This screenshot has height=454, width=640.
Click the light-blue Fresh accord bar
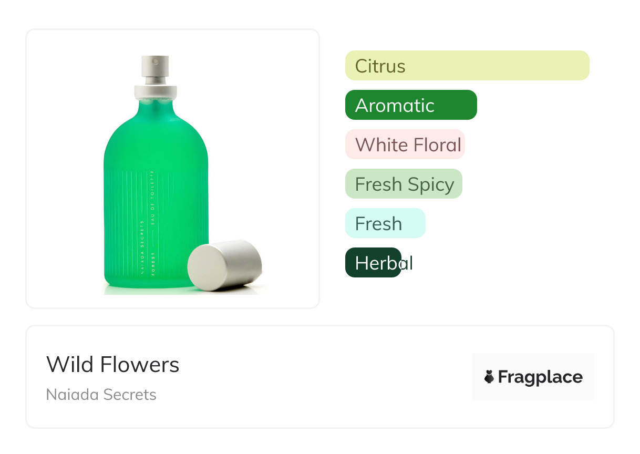point(385,223)
